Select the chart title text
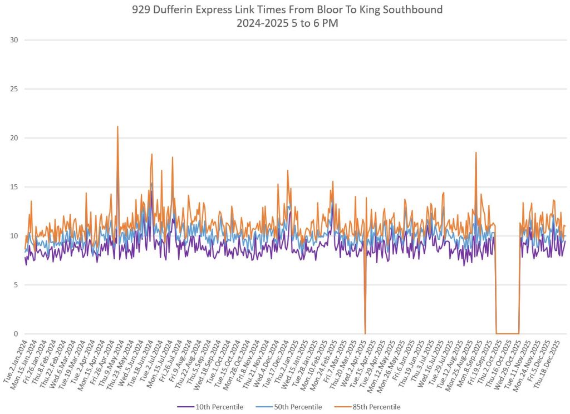This screenshot has width=570, height=414. (x=284, y=10)
